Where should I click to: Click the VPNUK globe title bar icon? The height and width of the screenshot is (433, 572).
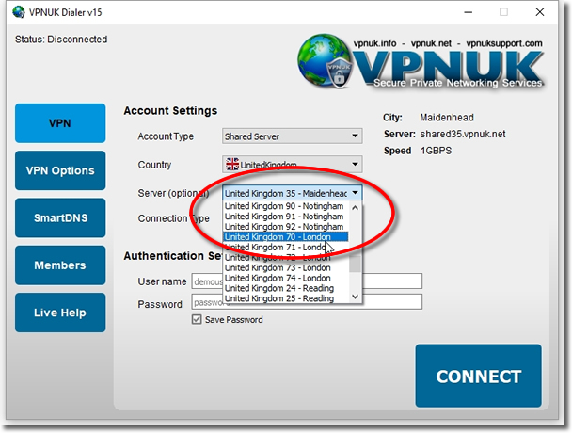point(18,12)
